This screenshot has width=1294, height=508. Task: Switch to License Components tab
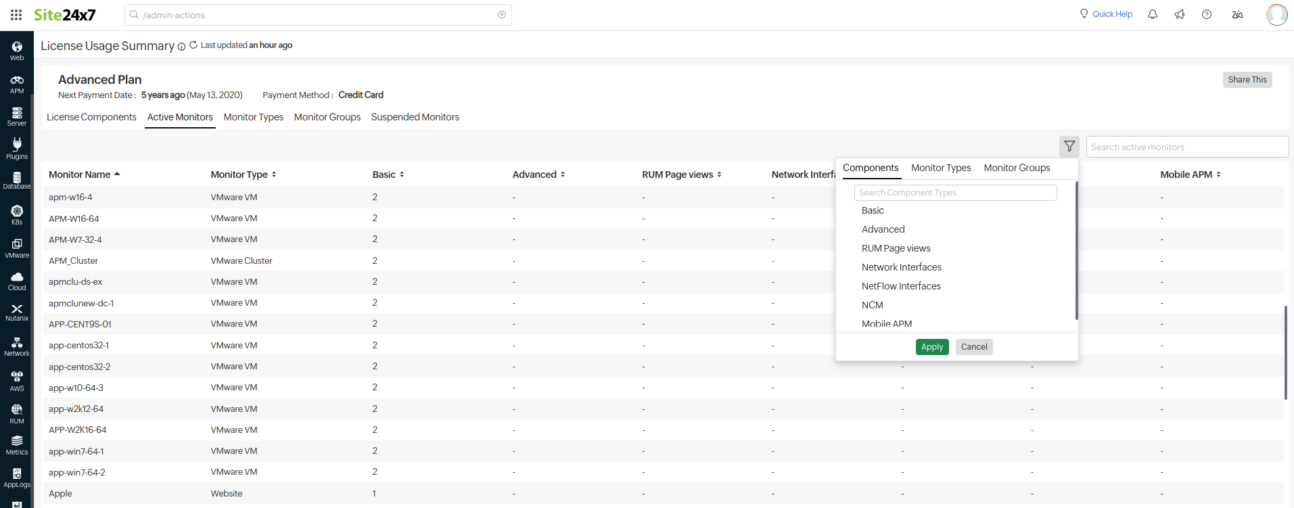click(91, 117)
